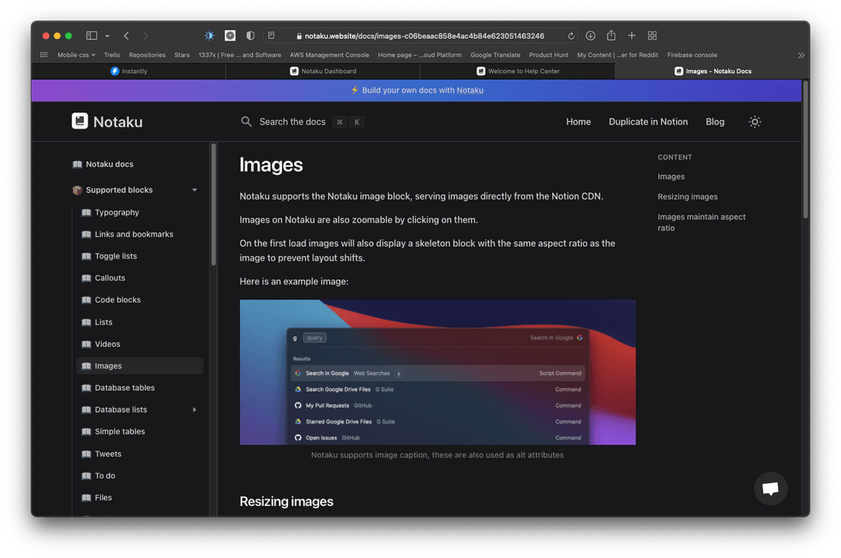Switch to the Welcome to Help Center tab
This screenshot has height=558, width=841.
(518, 72)
